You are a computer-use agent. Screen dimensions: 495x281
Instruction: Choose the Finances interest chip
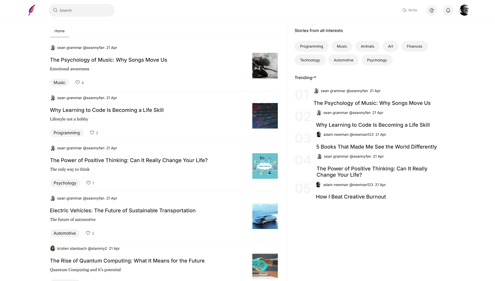click(414, 46)
